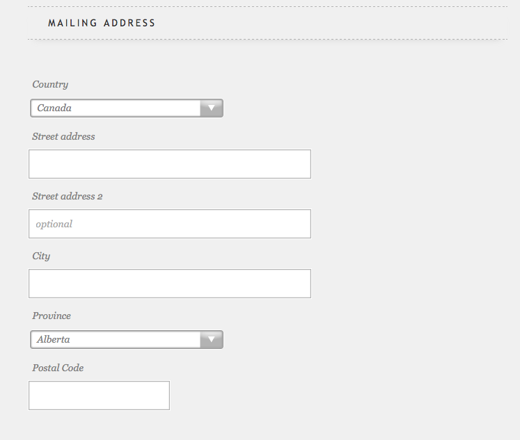Focus the Postal Code input box
The width and height of the screenshot is (520, 440).
click(x=99, y=396)
